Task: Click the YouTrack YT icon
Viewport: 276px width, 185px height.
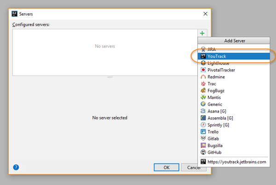Action: coord(203,56)
